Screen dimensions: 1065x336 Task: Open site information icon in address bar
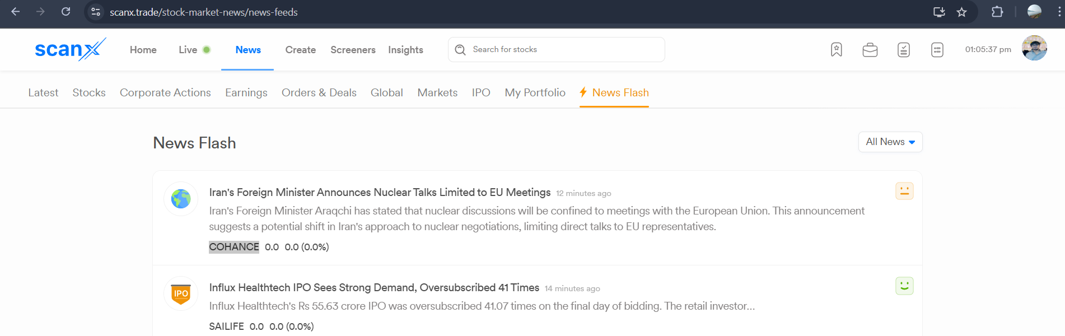96,12
